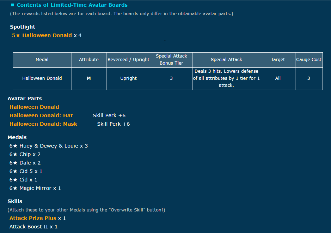331x233 pixels.
Task: Click the Reversed / Upright column header
Action: [x=128, y=60]
